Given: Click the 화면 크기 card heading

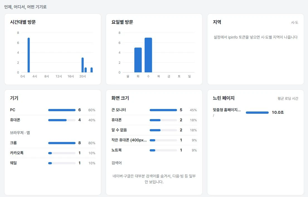Looking at the screenshot, I should [120, 98].
